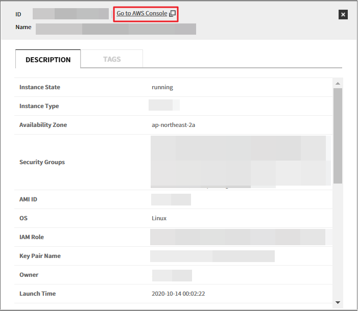The image size is (358, 311).
Task: Click the external link icon beside AWS Console
Action: click(x=173, y=14)
